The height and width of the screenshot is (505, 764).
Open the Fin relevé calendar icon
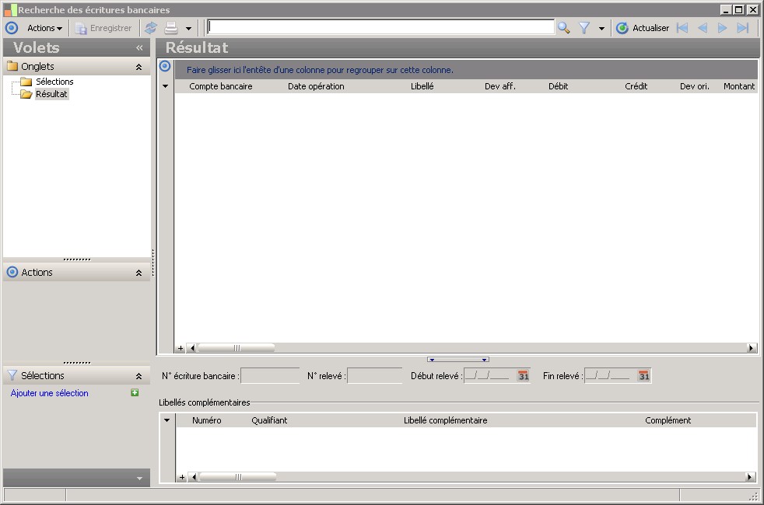[643, 375]
